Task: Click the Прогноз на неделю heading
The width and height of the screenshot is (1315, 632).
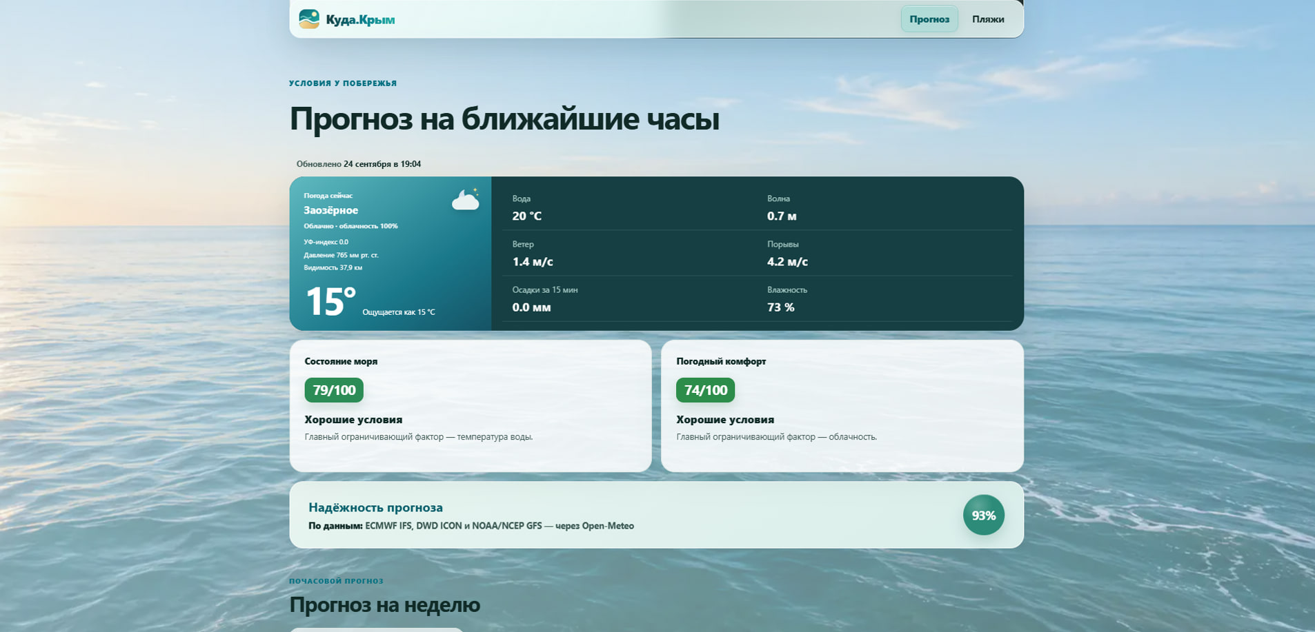Action: [x=384, y=604]
